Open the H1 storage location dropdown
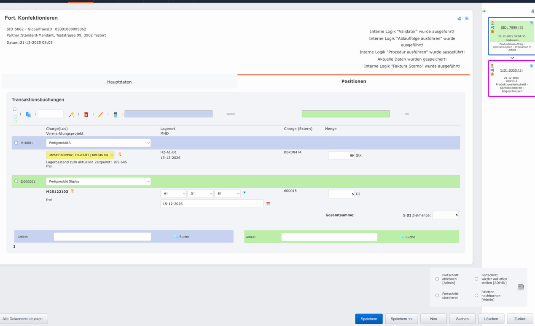Screen dimensions: 535x326 [173, 194]
